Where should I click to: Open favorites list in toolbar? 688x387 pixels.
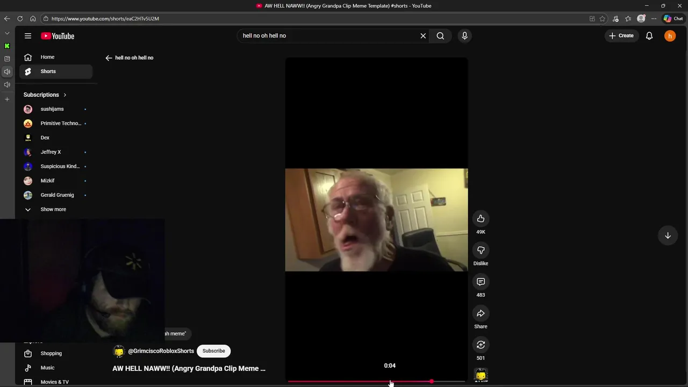point(628,19)
